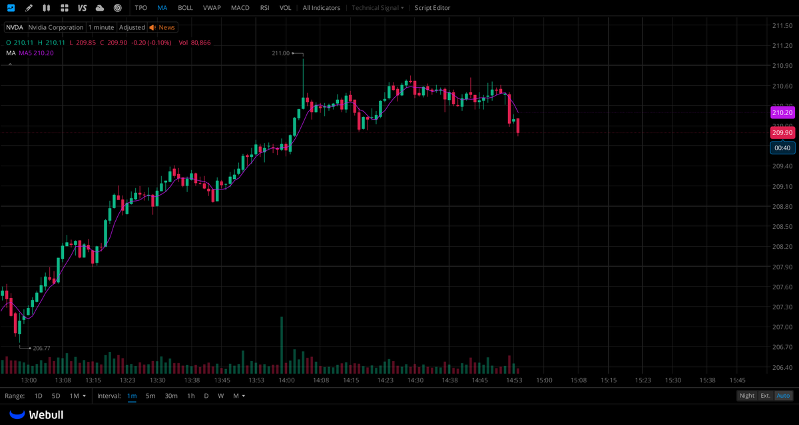Click the red 209.90 current price tag
Screen dimensions: 799x425
782,132
